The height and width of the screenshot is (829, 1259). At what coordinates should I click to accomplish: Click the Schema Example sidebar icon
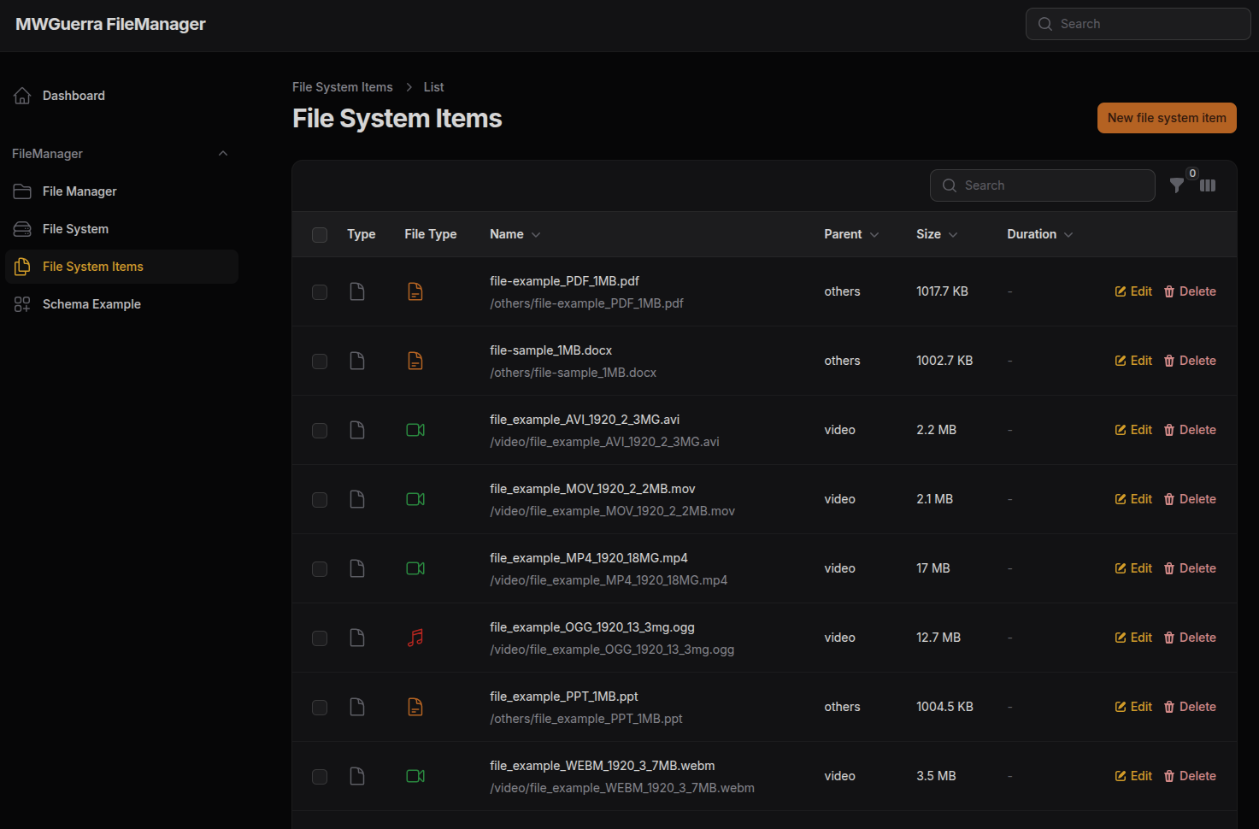tap(22, 304)
